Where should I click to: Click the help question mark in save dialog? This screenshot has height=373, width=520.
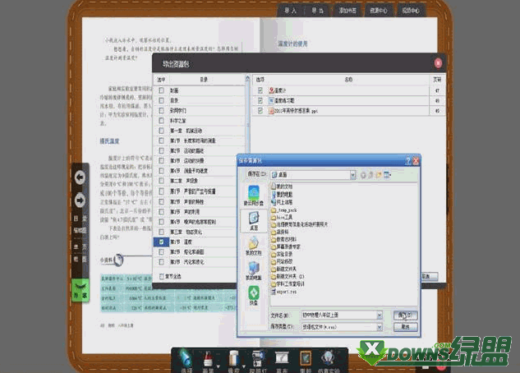point(408,161)
